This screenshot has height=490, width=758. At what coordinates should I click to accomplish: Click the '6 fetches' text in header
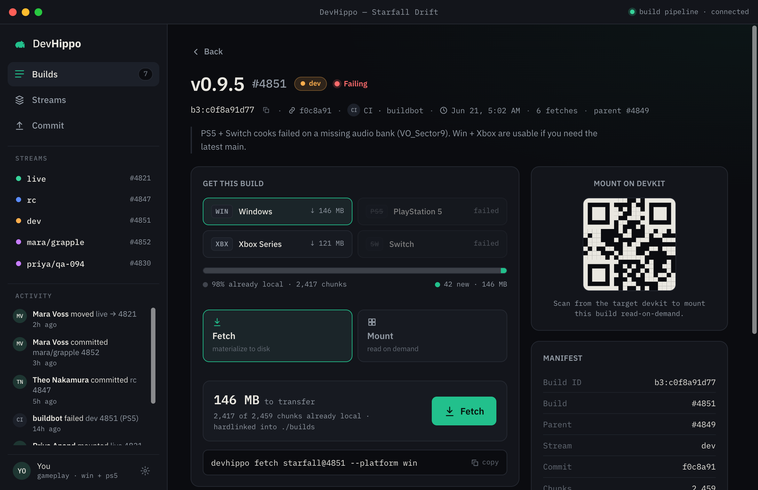point(557,111)
